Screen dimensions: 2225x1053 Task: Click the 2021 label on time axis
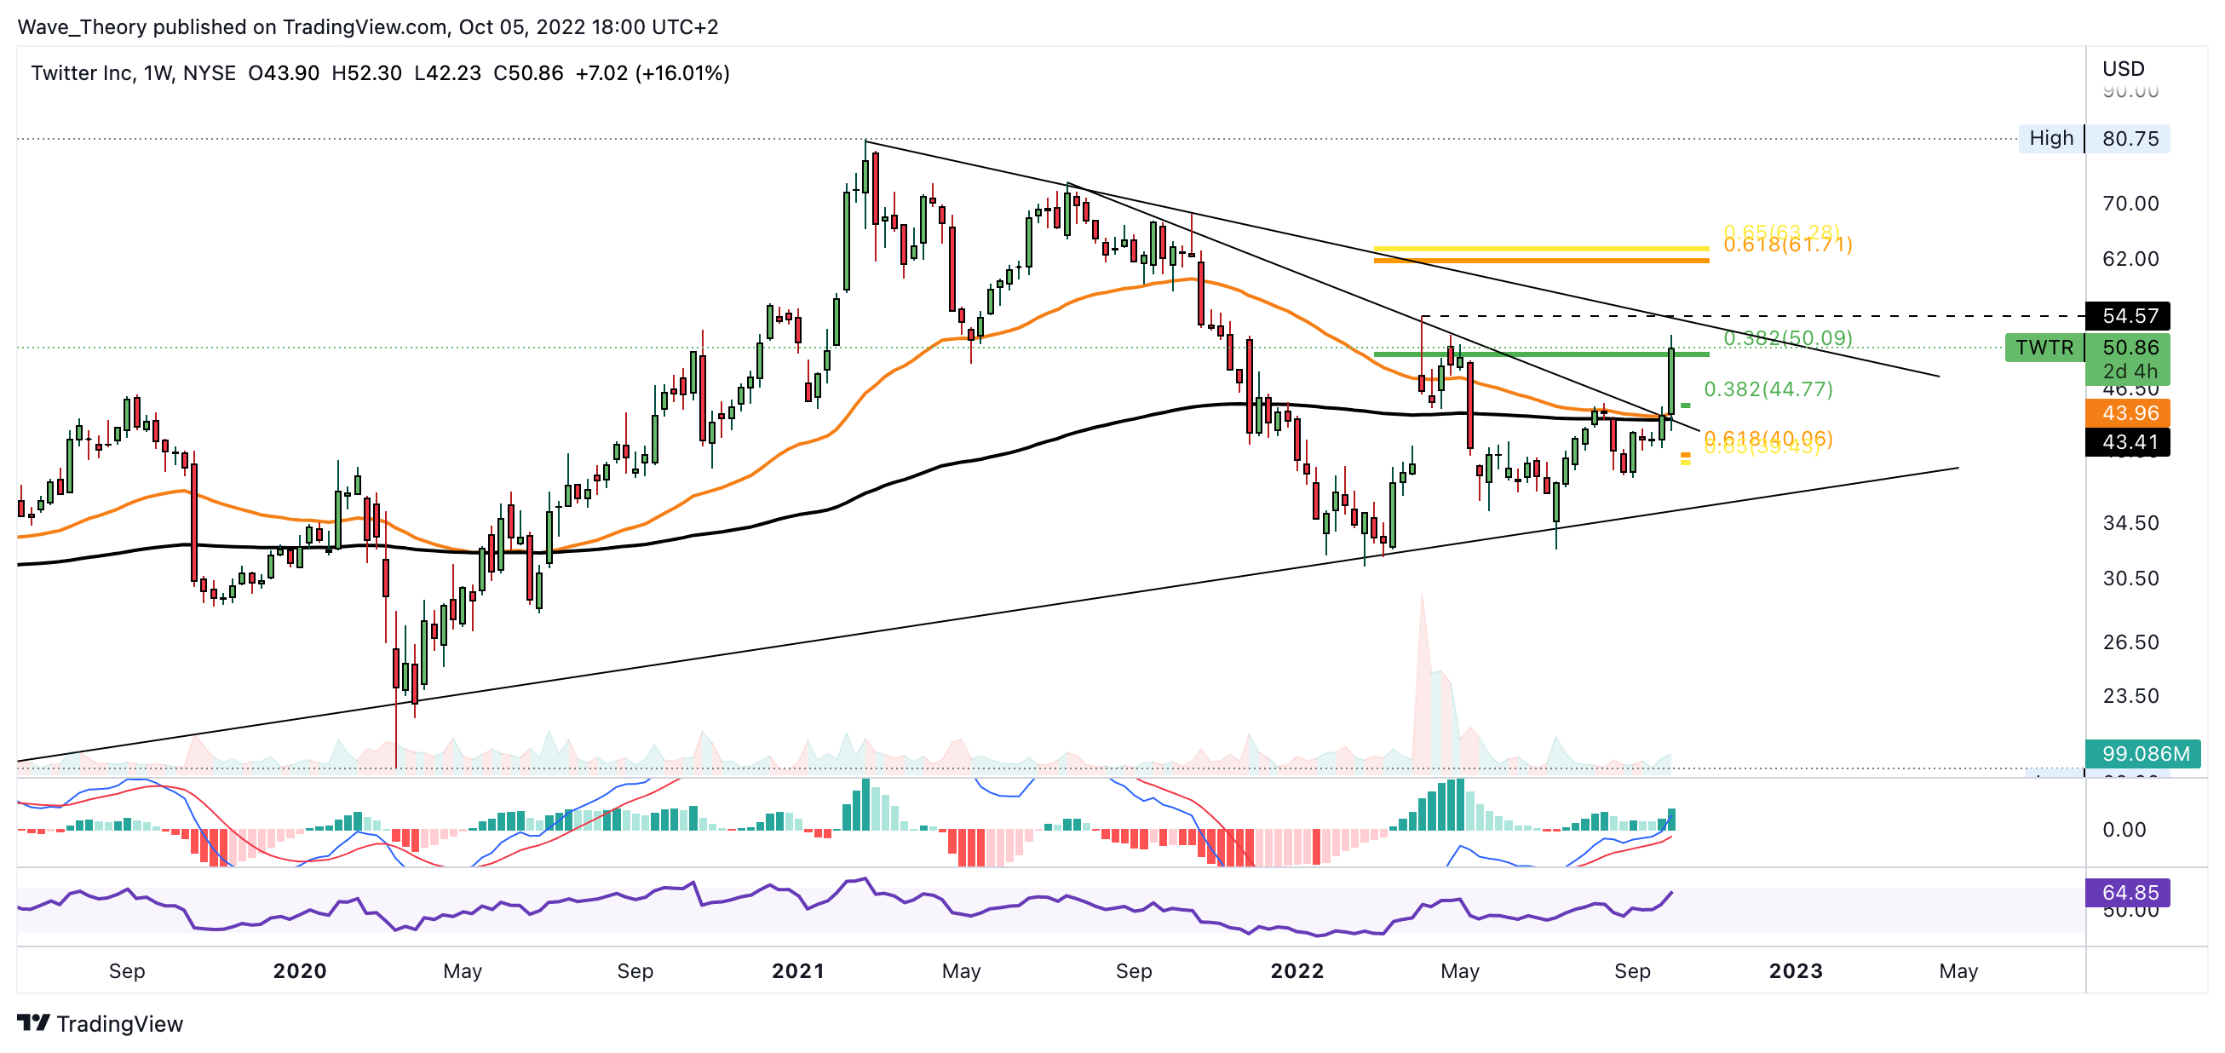797,971
